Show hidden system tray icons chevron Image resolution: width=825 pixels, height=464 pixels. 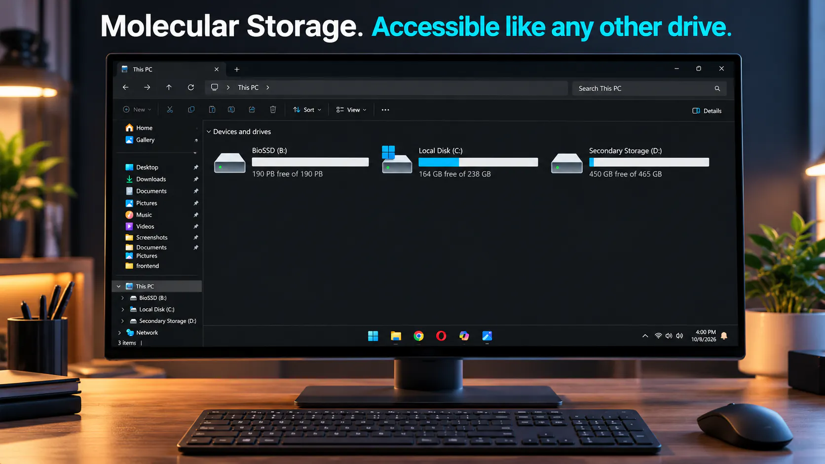645,336
